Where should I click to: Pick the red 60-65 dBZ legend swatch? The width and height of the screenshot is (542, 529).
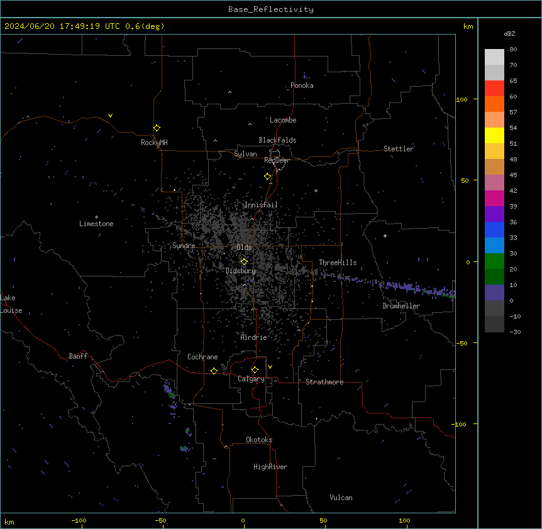click(x=494, y=89)
